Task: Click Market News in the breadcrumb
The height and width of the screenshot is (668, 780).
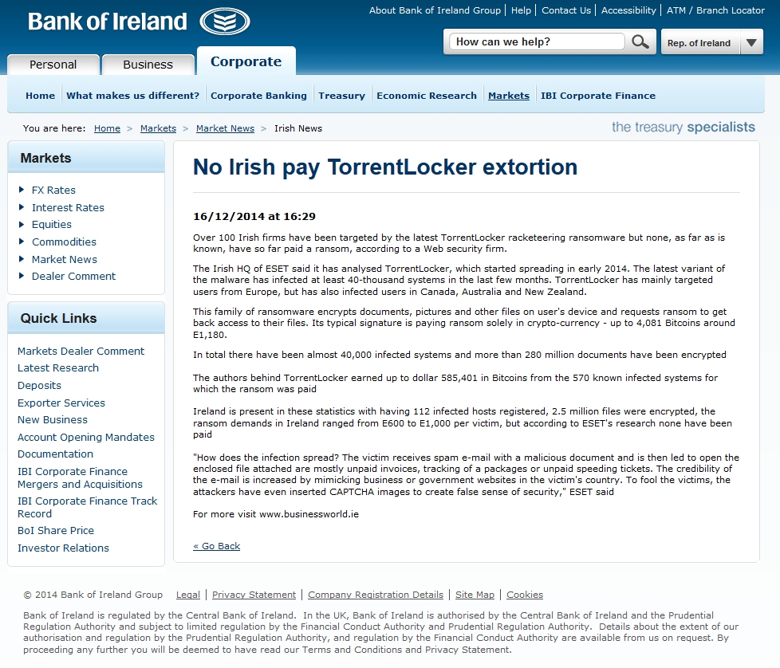Action: coord(225,128)
